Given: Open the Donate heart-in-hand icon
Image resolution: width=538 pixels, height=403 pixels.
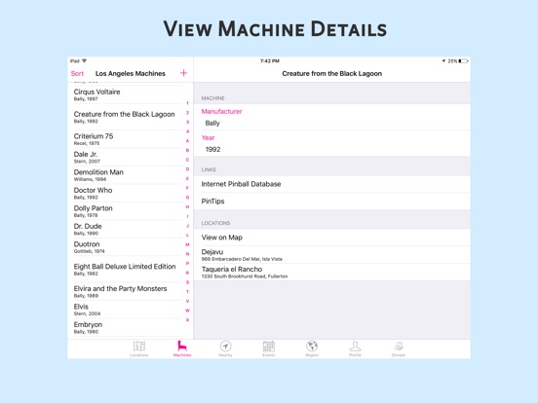Looking at the screenshot, I should (x=399, y=347).
